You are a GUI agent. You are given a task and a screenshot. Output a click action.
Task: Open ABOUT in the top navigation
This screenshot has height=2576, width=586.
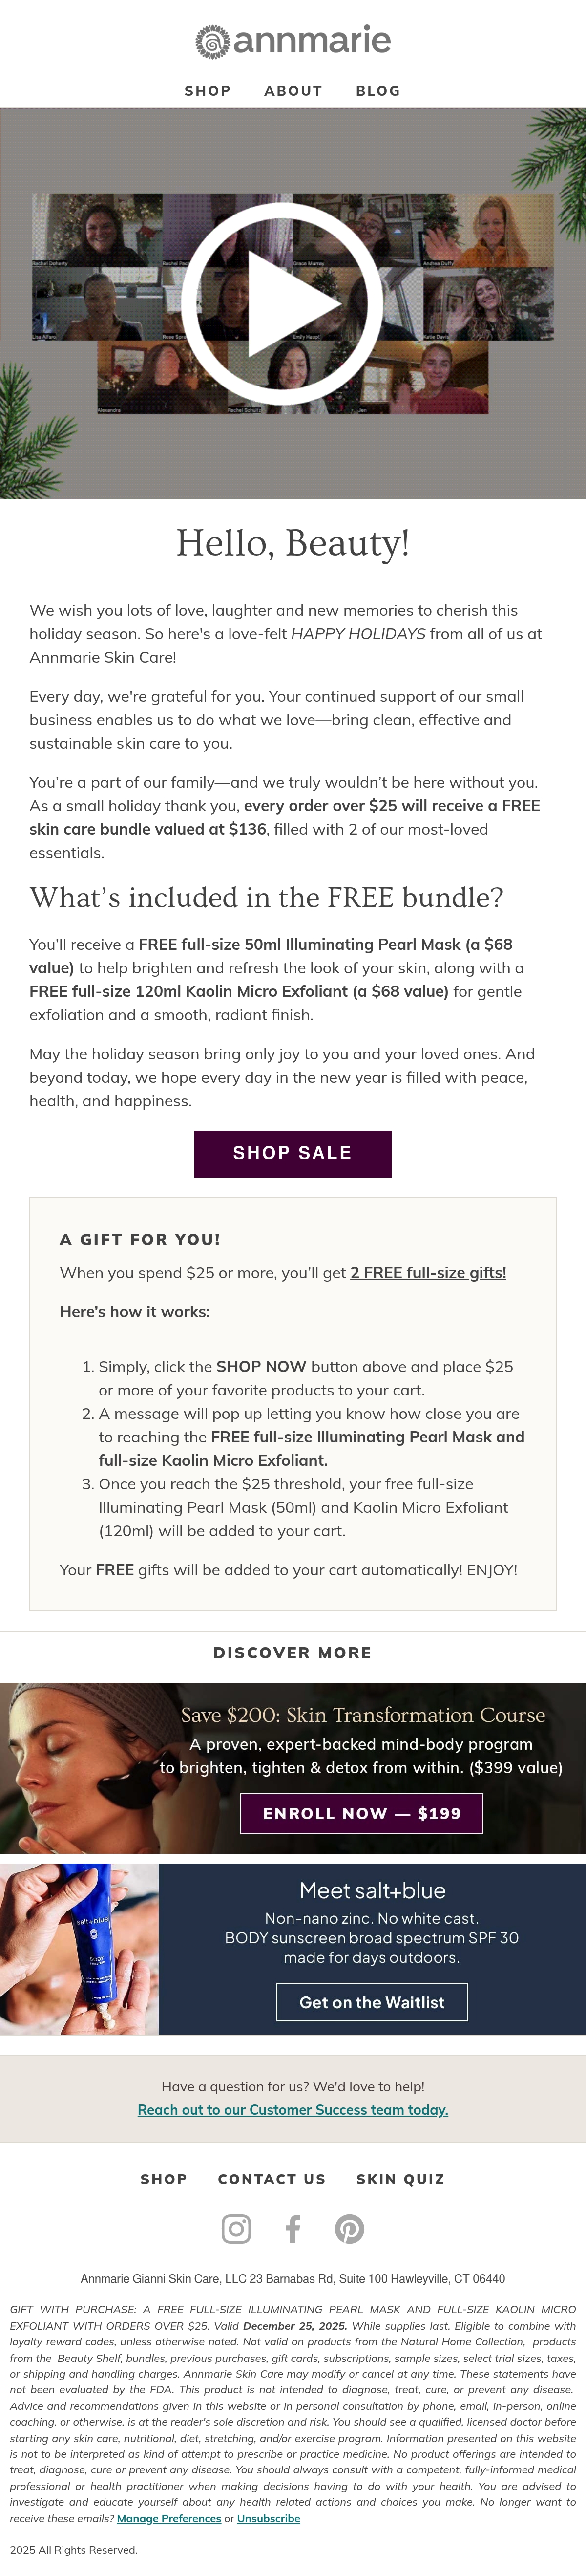pos(293,91)
